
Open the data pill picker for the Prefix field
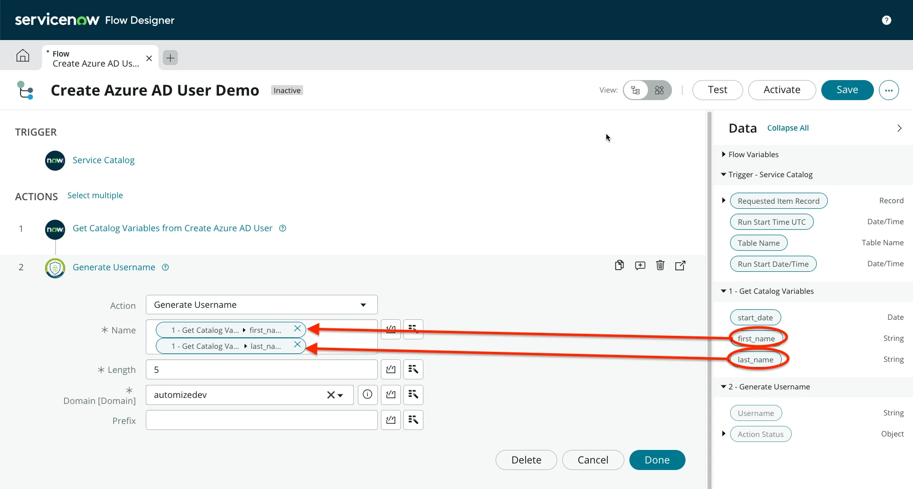[413, 419]
